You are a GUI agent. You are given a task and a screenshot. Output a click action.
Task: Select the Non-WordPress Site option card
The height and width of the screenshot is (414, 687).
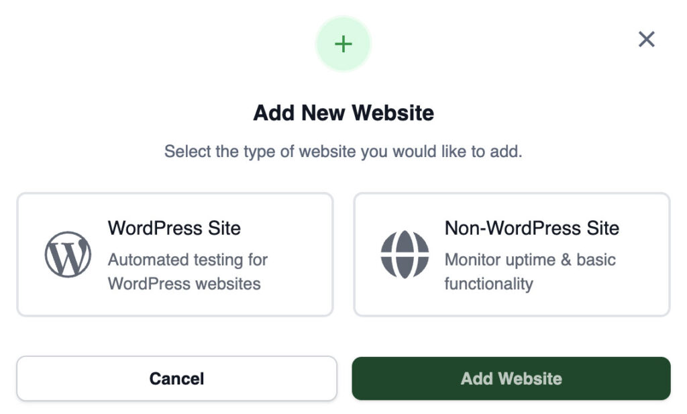[x=511, y=254]
